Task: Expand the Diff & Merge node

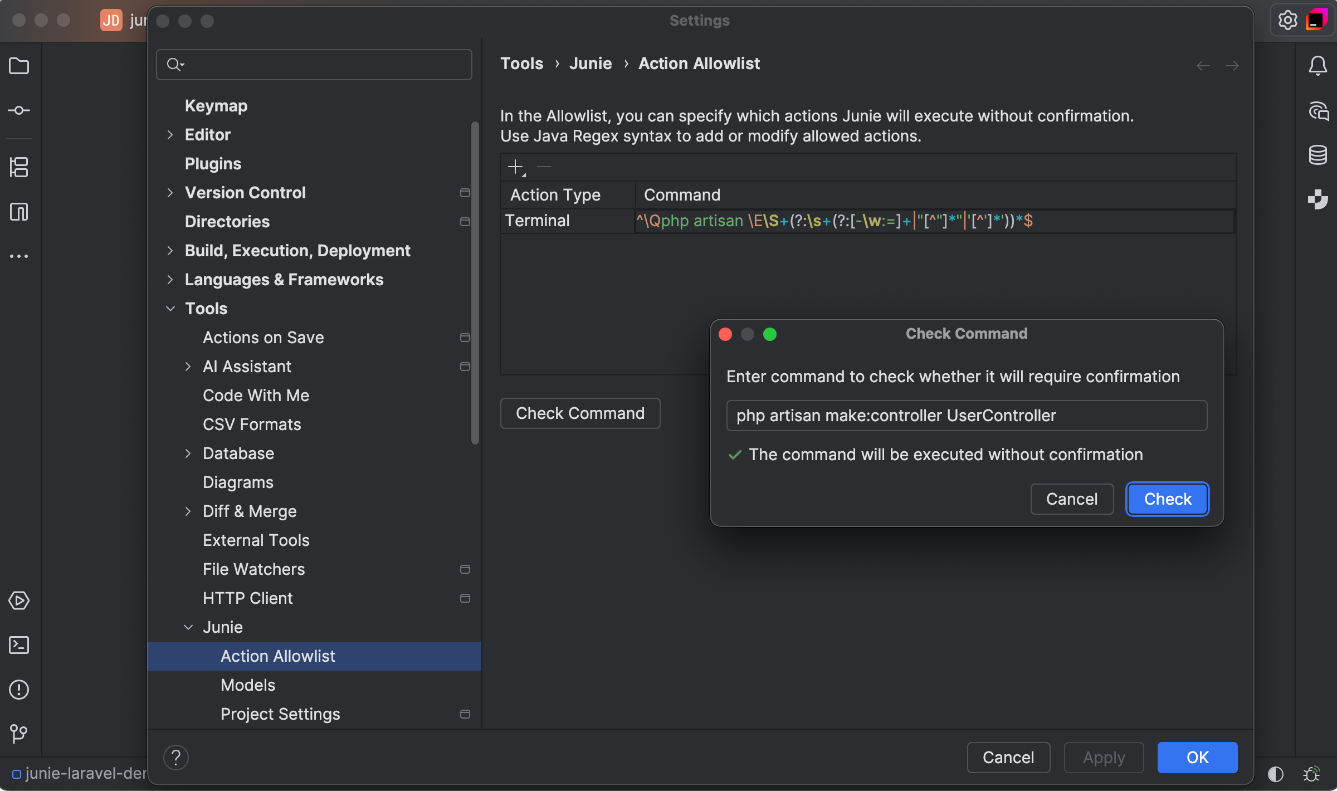Action: pos(188,511)
